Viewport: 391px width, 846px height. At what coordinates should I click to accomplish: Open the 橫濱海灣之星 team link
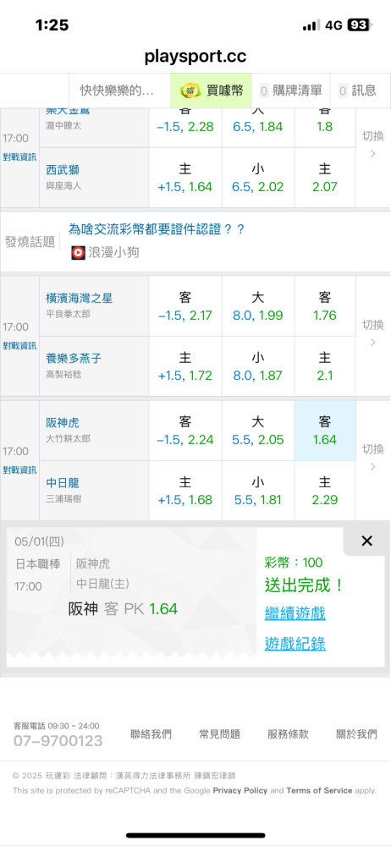pos(80,298)
